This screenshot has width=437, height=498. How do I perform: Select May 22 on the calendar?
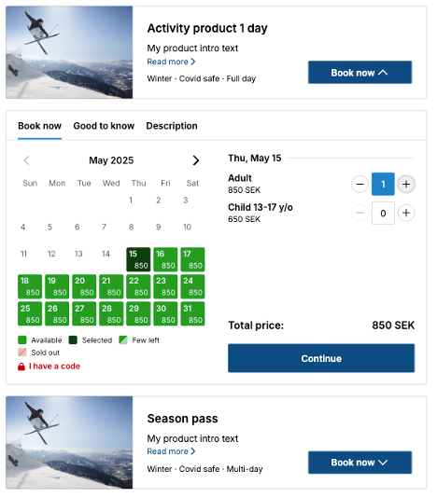point(138,286)
